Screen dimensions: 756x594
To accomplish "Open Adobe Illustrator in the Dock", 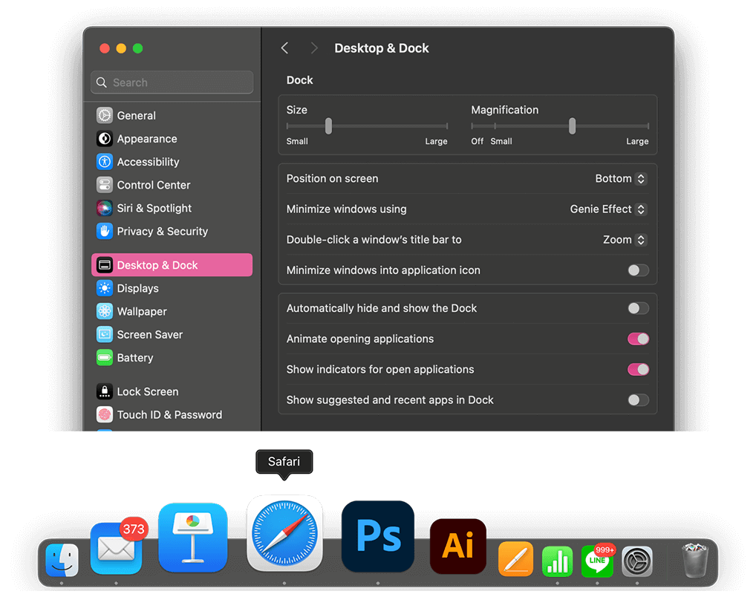I will [457, 546].
